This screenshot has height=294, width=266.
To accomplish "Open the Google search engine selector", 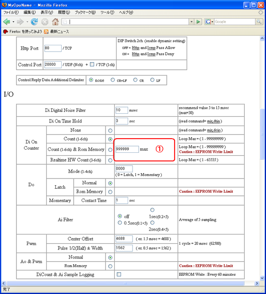I will [x=209, y=22].
